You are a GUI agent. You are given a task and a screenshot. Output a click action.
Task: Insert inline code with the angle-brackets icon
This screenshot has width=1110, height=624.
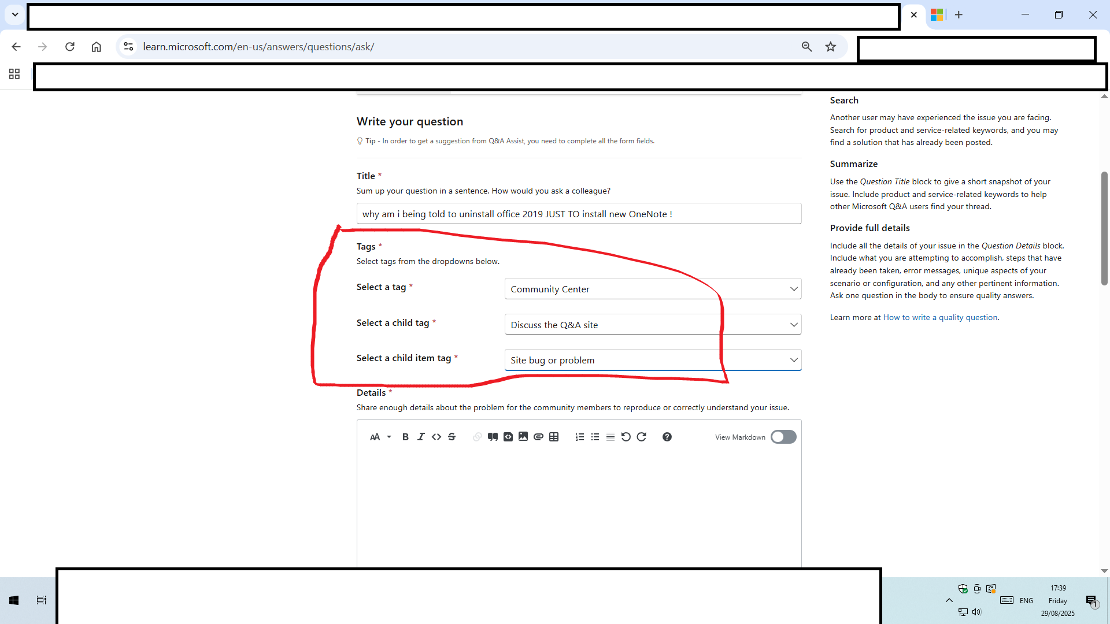(436, 437)
